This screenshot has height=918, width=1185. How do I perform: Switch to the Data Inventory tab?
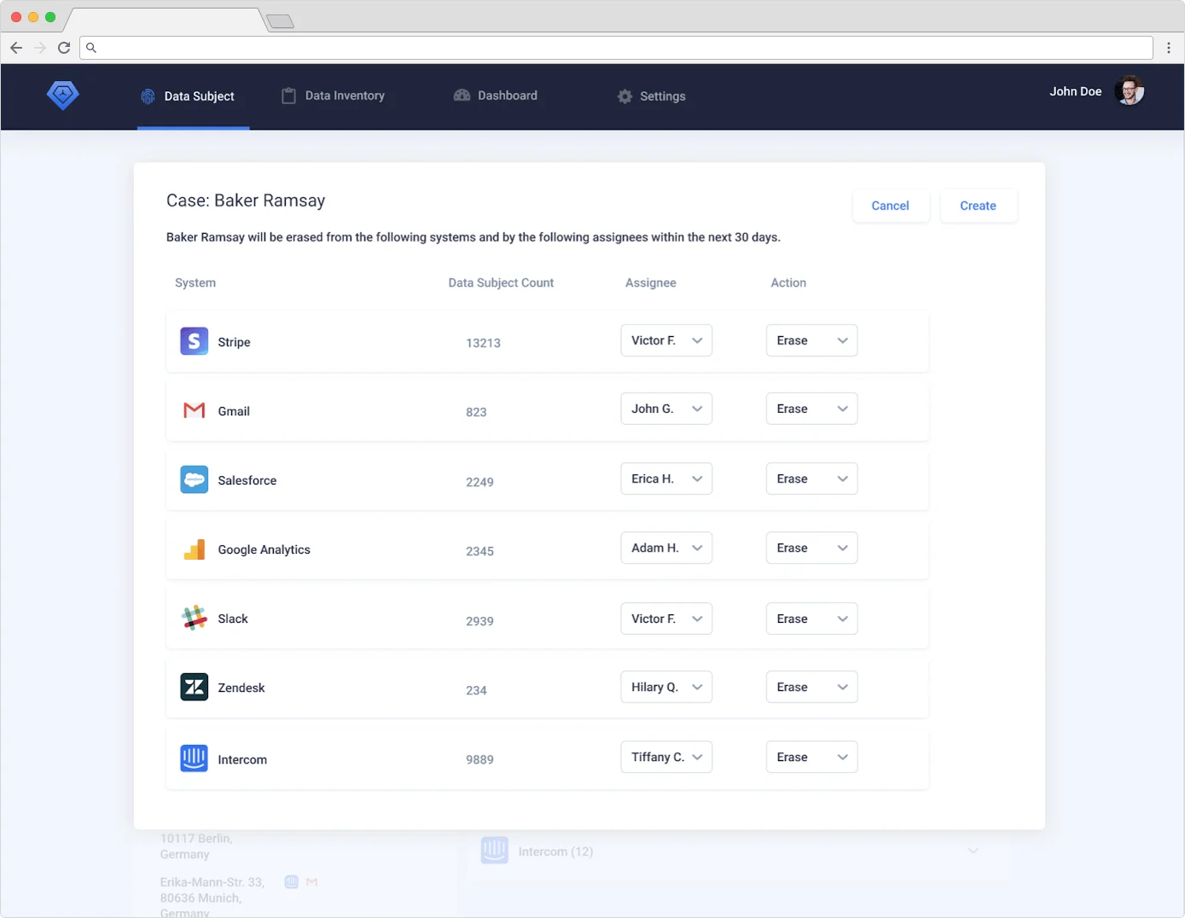coord(334,96)
